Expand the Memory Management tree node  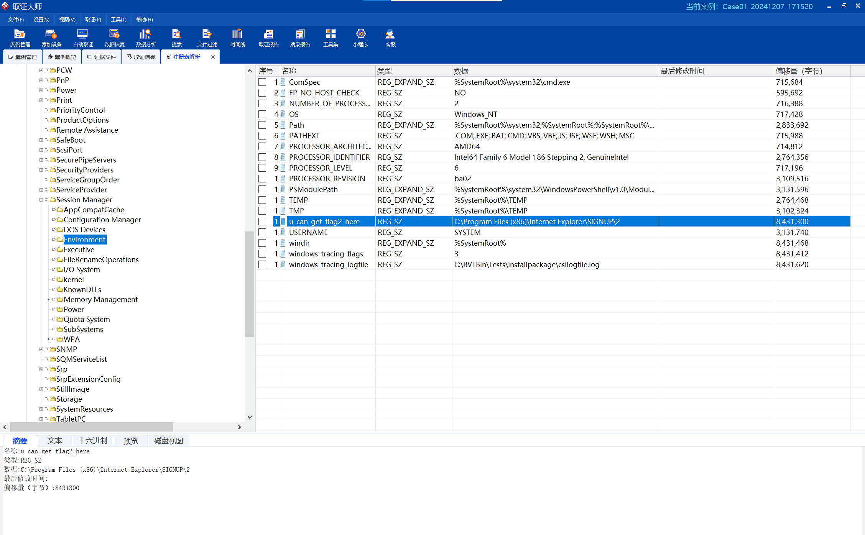(48, 299)
